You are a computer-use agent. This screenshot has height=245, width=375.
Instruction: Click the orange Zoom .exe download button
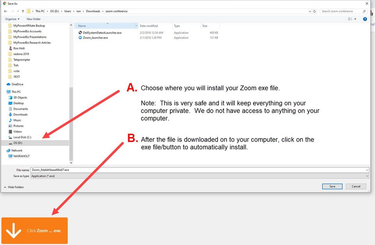(x=35, y=231)
